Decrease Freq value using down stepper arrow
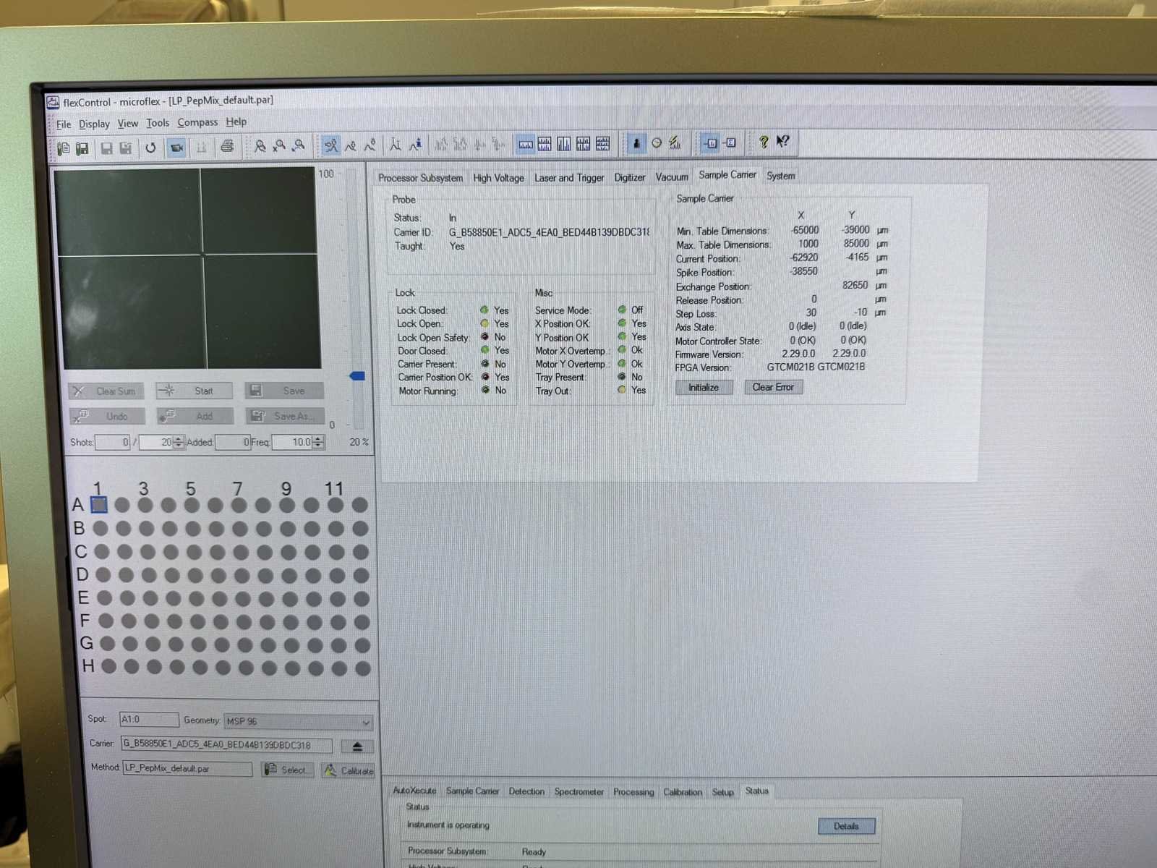The image size is (1157, 868). (318, 446)
